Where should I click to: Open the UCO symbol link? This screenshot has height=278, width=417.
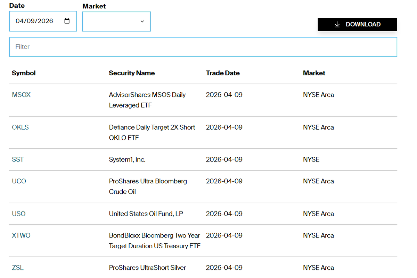pos(19,181)
